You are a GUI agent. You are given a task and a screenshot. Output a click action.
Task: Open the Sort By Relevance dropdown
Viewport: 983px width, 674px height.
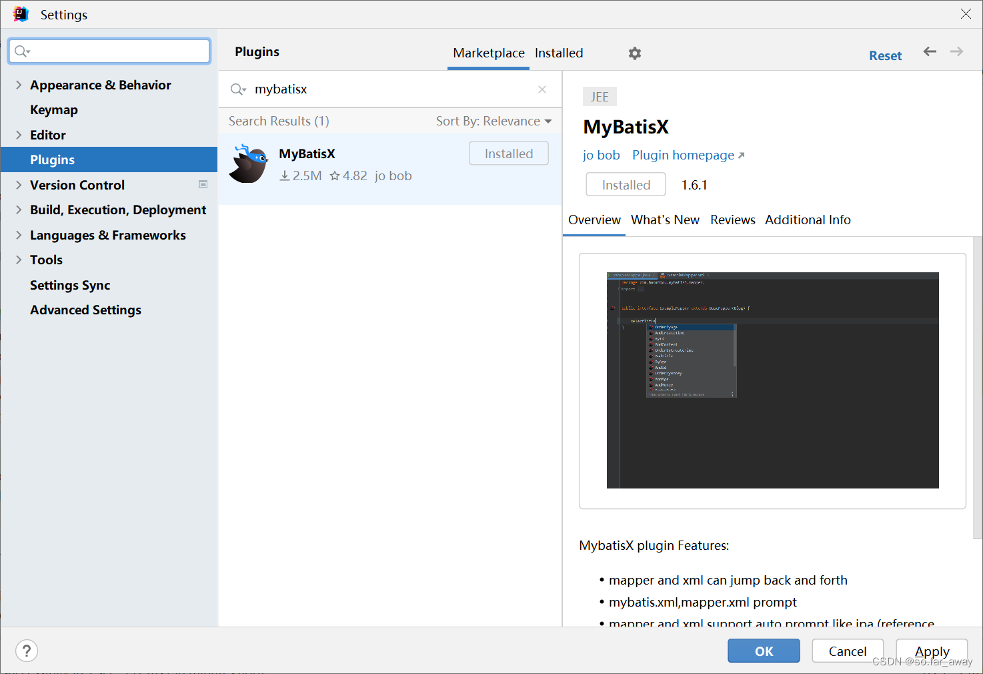pyautogui.click(x=494, y=121)
